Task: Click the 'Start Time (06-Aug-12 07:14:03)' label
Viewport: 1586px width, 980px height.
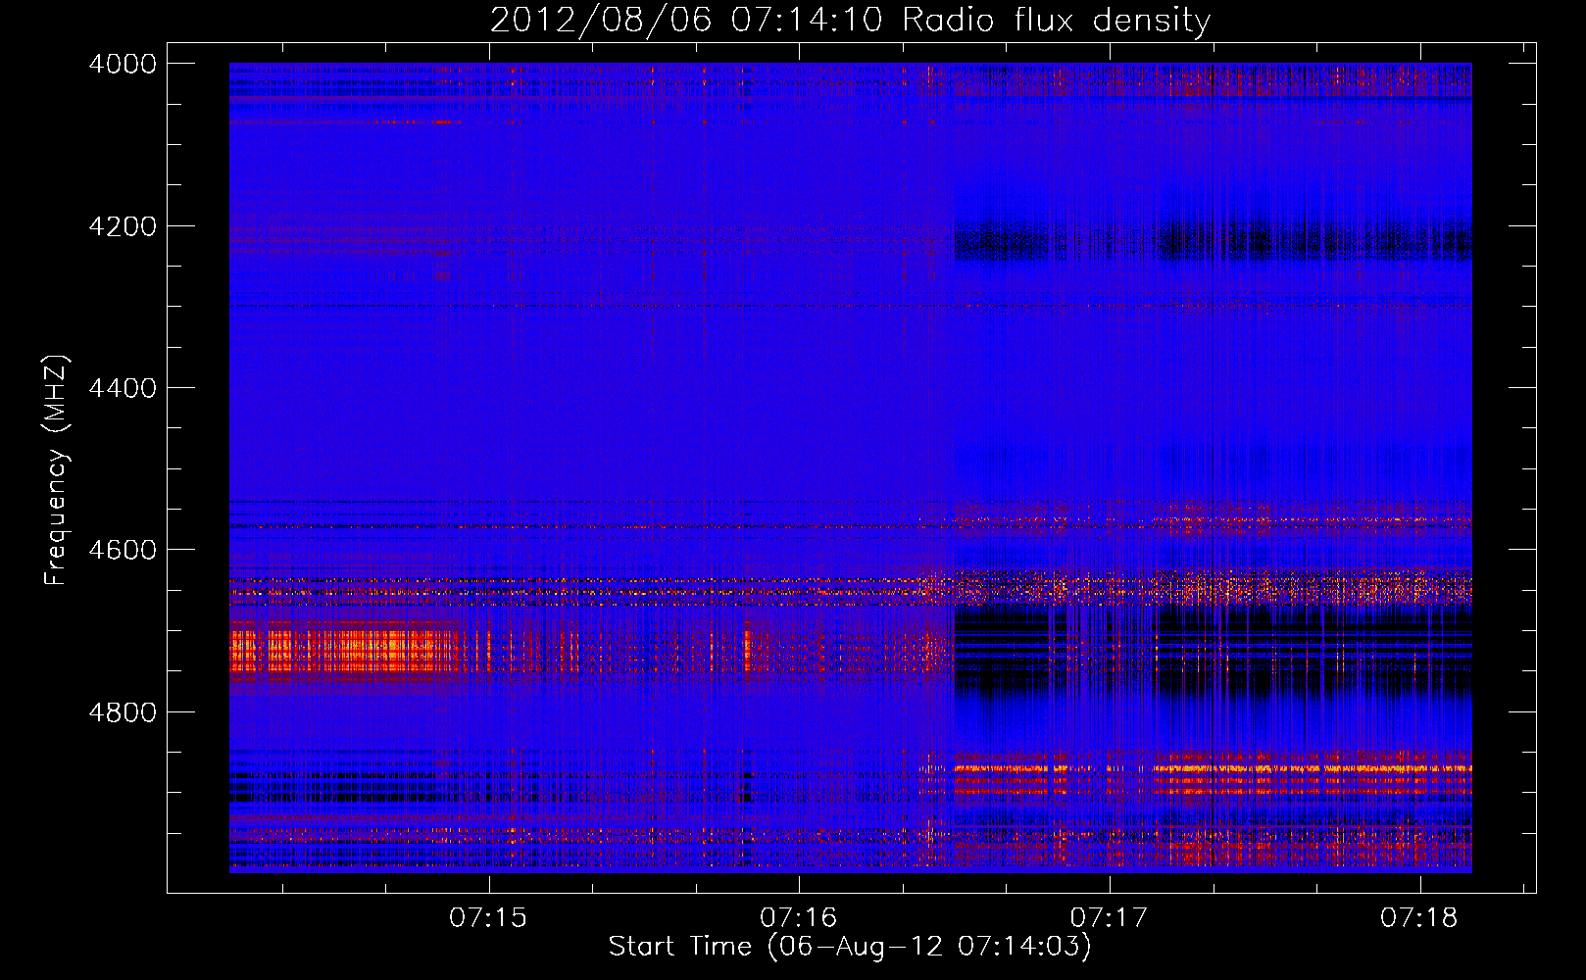Action: 850,947
